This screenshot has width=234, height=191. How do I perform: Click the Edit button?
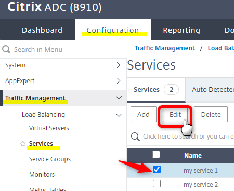(x=175, y=114)
